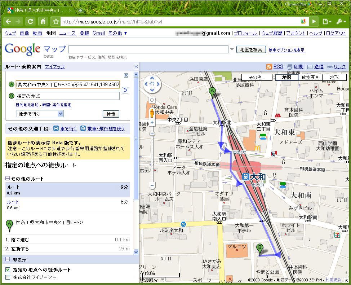This screenshot has width=351, height=285.
Task: Open the 徒歩で行く travel mode dropdown
Action: pyautogui.click(x=40, y=114)
